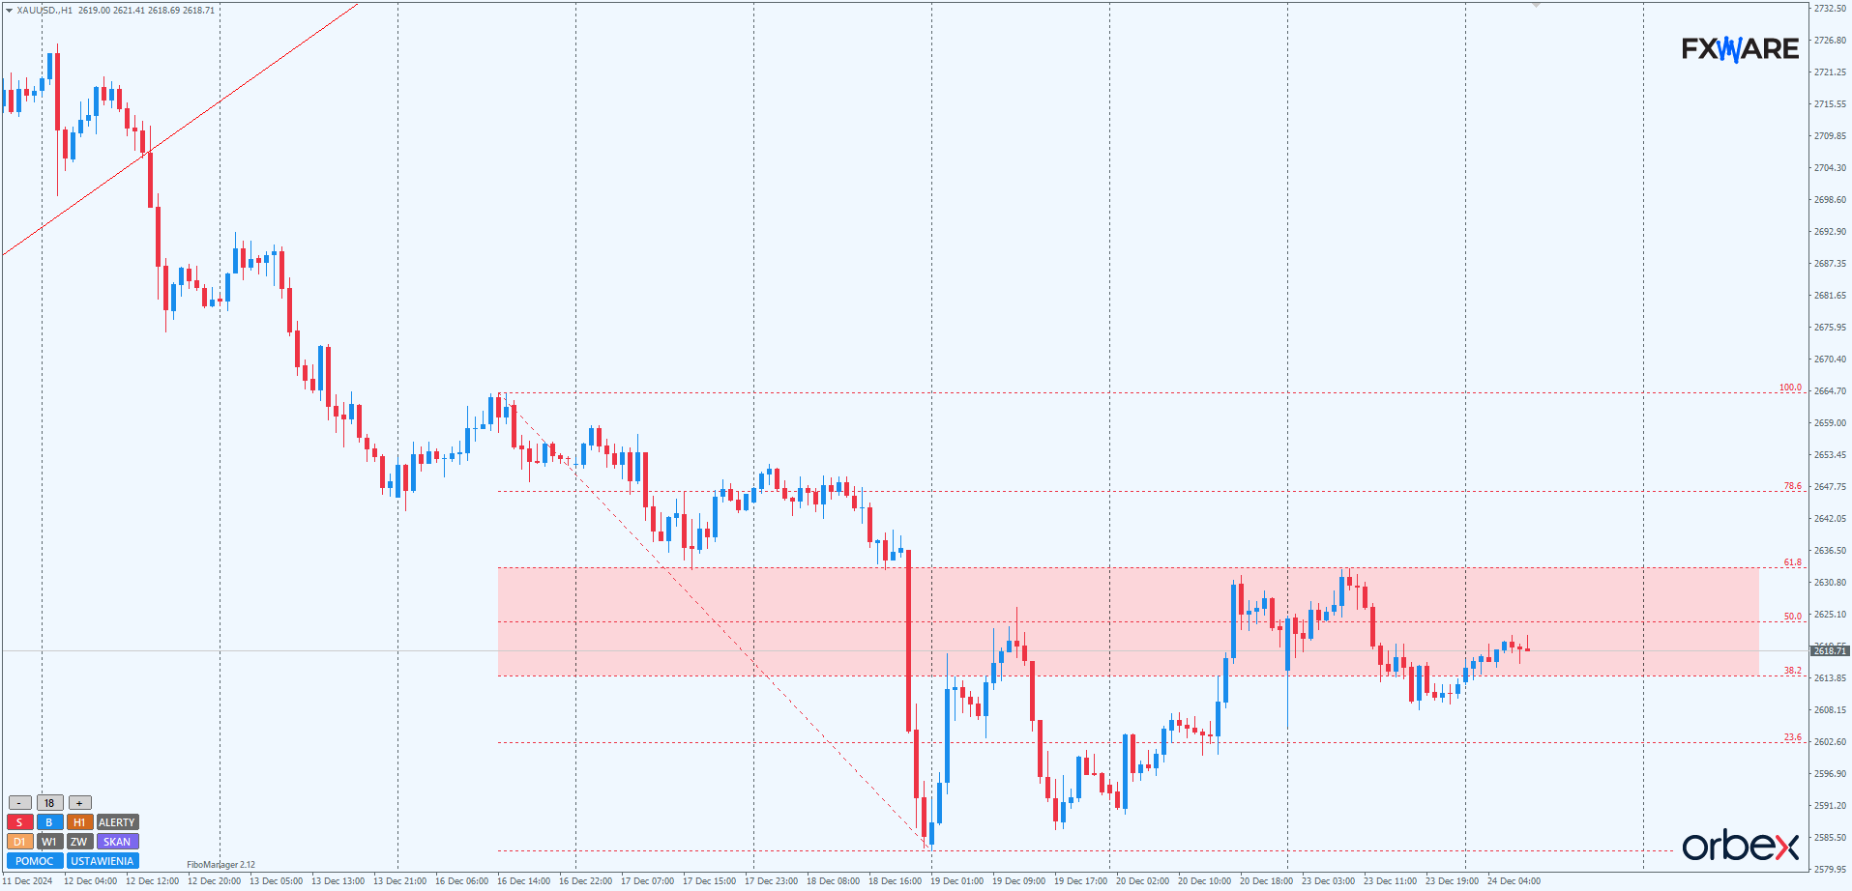Click the minus button beside the 18 value
Viewport: 1852px width, 891px height.
[x=19, y=803]
